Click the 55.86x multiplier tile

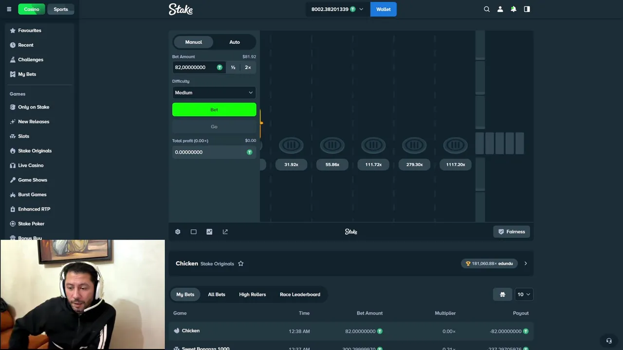point(332,164)
